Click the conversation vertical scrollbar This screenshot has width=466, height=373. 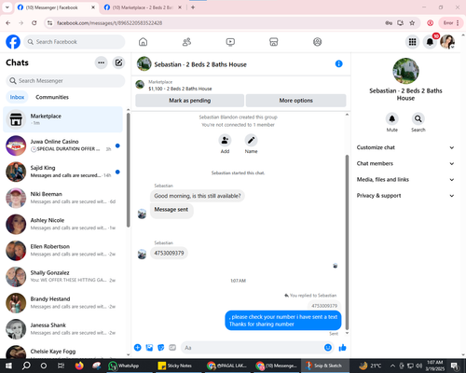click(347, 242)
